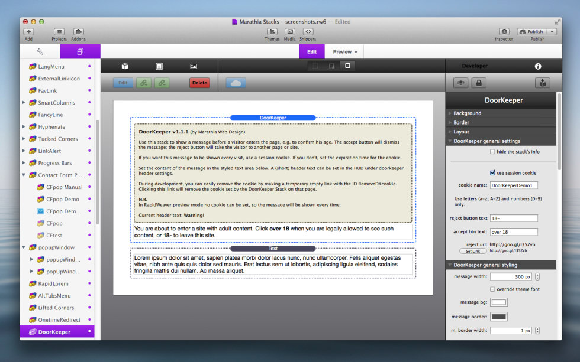The height and width of the screenshot is (362, 580).
Task: Expand the Tucked Corners page tree
Action: click(24, 139)
